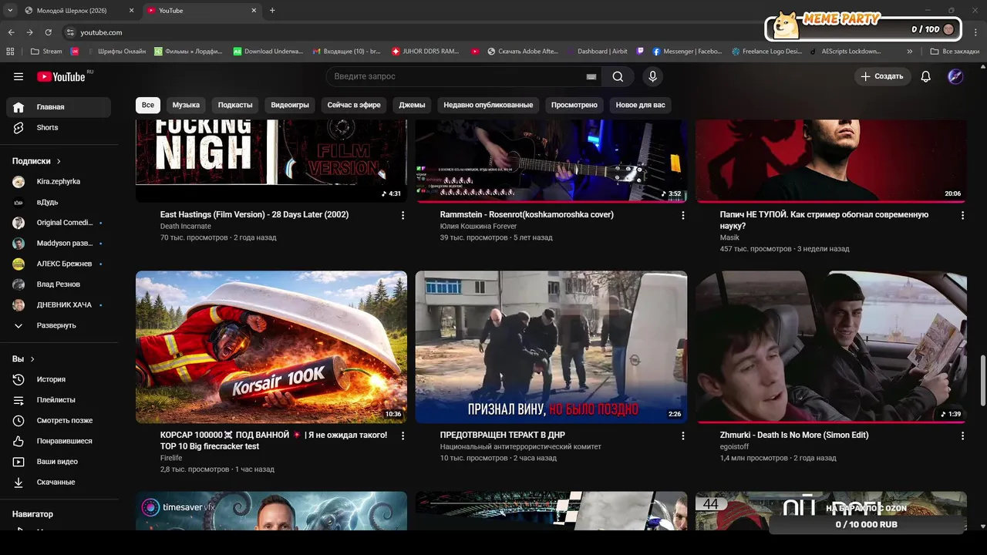
Task: Select the Недавно опубликованные filter chip
Action: pos(488,105)
